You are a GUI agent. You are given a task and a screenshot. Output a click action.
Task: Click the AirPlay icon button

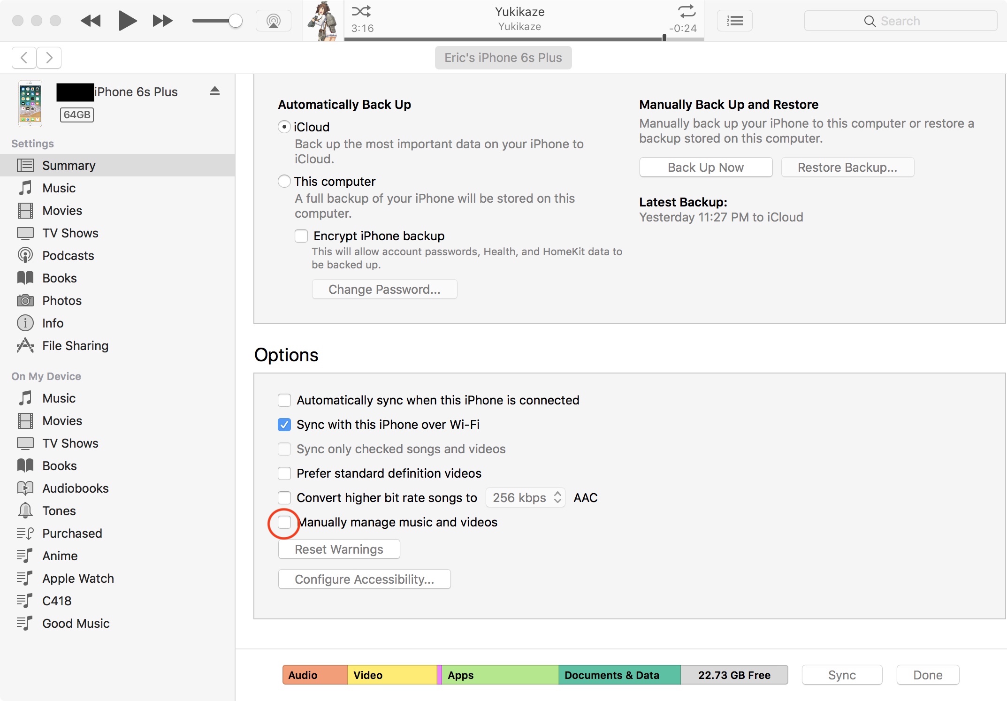[273, 21]
